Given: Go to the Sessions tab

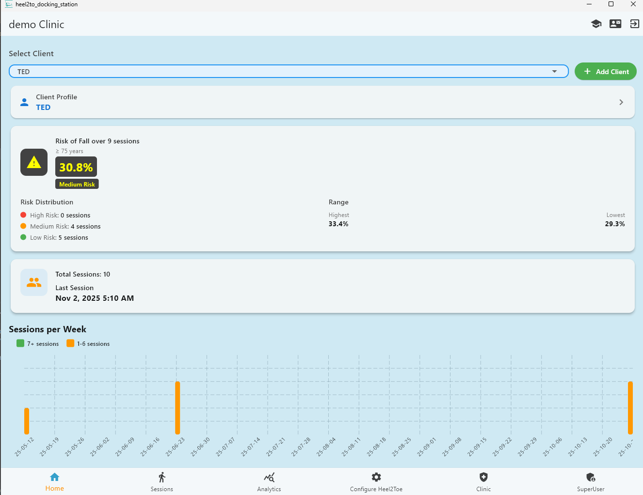Looking at the screenshot, I should [x=162, y=482].
